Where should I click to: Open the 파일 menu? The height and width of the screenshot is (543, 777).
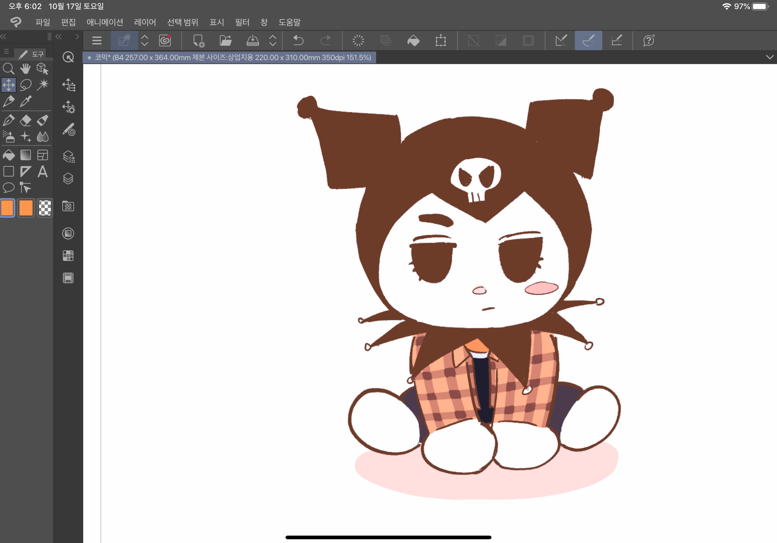click(x=43, y=22)
